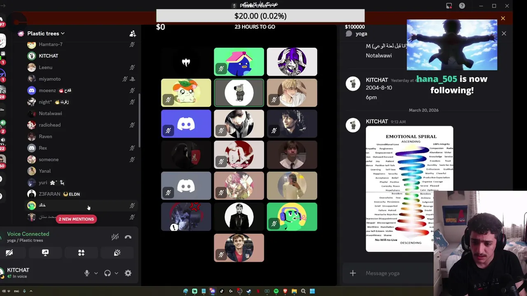
Task: Expand audio output options arrow
Action: (117, 273)
